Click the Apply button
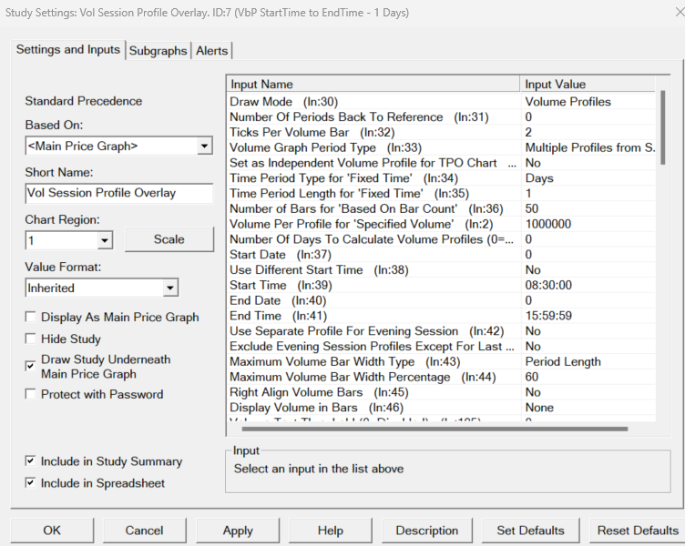This screenshot has width=685, height=546. pos(238,531)
